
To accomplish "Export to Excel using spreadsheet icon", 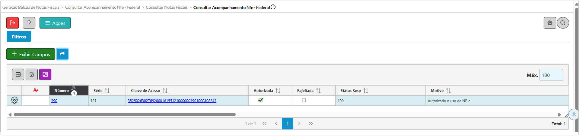I will click(x=32, y=74).
